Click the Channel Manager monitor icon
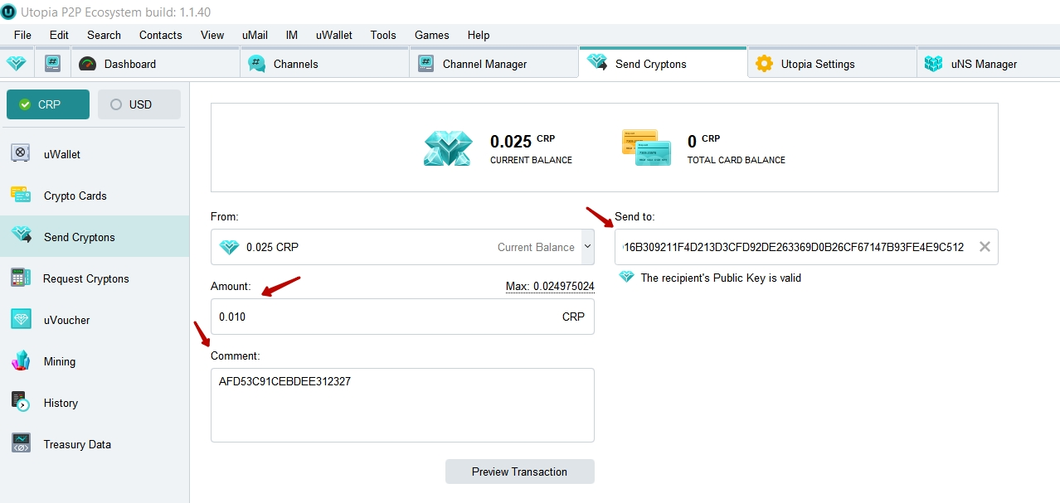 426,64
